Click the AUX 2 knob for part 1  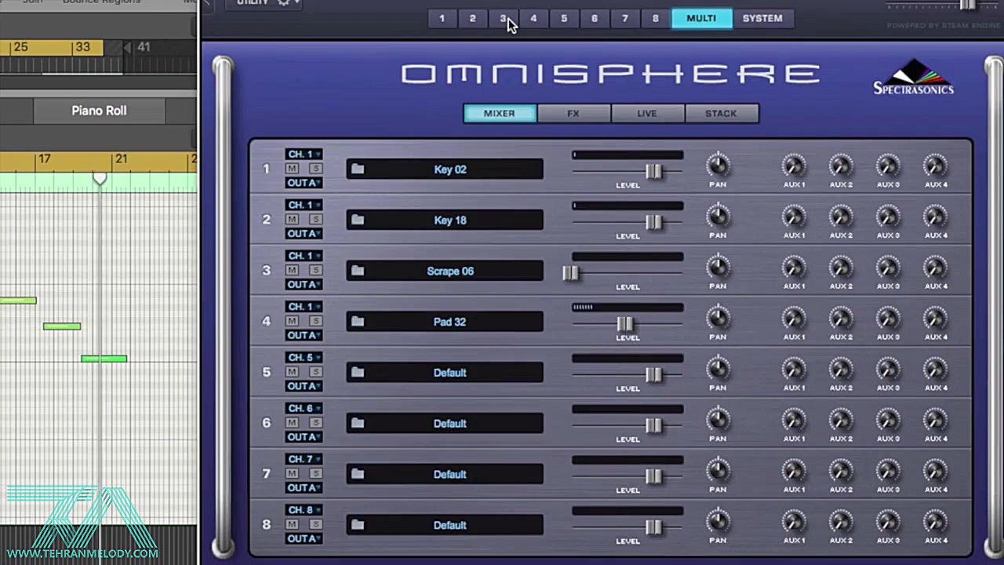[841, 166]
